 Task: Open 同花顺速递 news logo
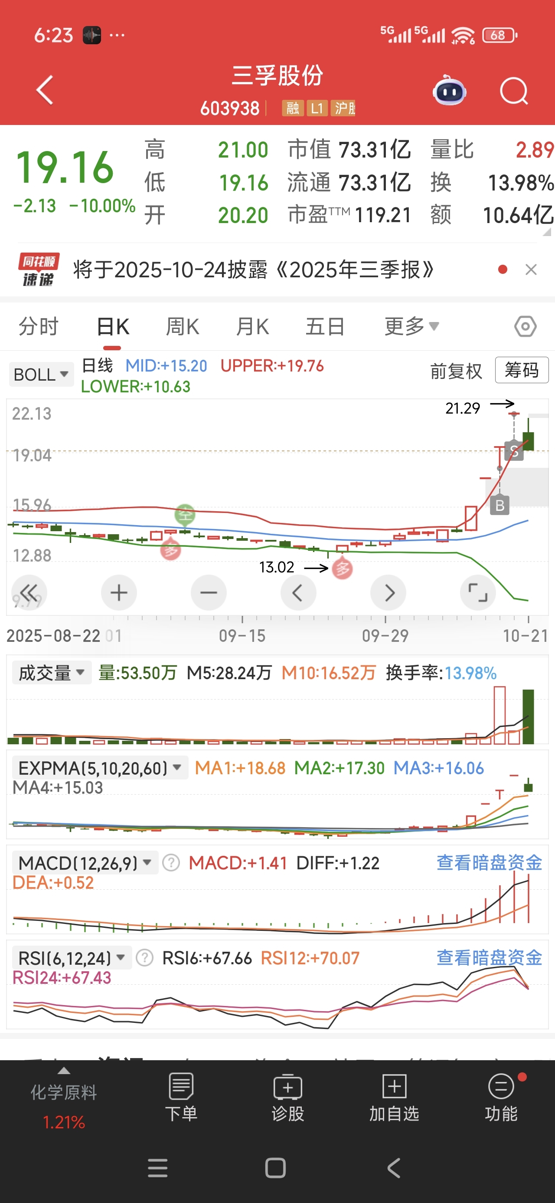tap(39, 270)
